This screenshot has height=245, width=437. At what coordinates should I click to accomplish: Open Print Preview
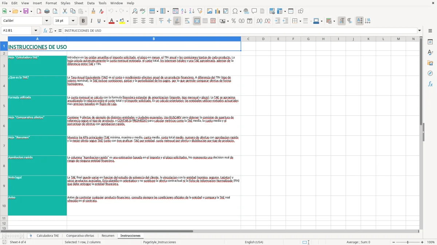pyautogui.click(x=55, y=11)
